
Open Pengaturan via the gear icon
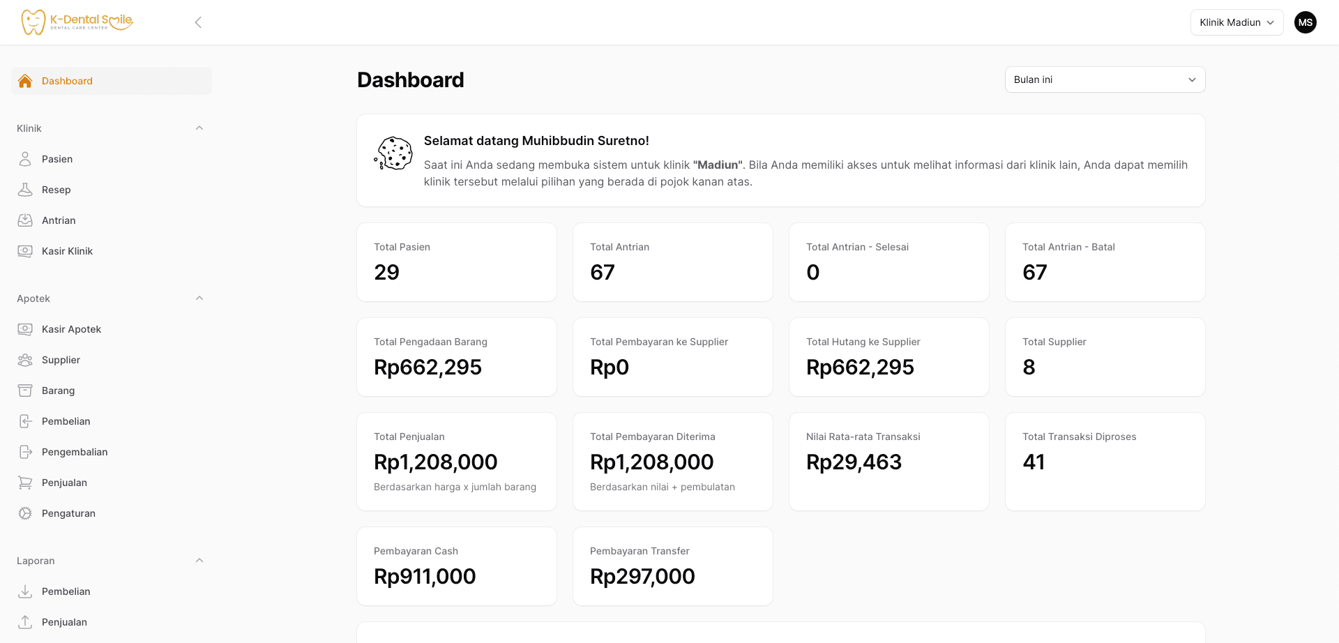coord(25,513)
